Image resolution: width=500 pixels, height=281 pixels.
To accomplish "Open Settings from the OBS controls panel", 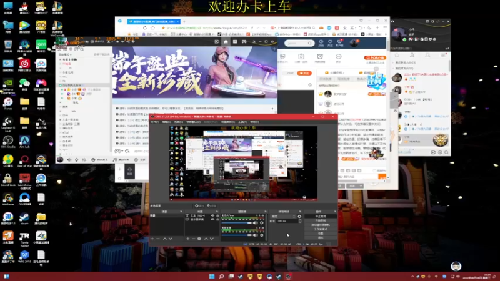I will [x=321, y=233].
